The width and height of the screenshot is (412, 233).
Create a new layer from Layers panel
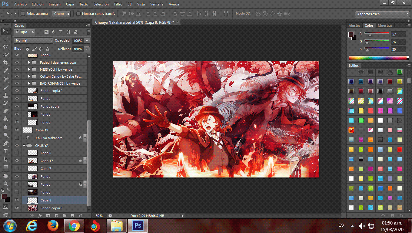coord(72,216)
